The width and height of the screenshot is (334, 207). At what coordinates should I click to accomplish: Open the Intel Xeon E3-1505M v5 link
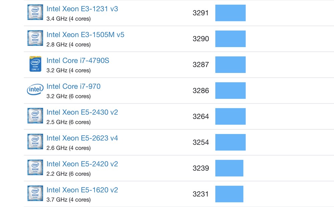click(86, 35)
